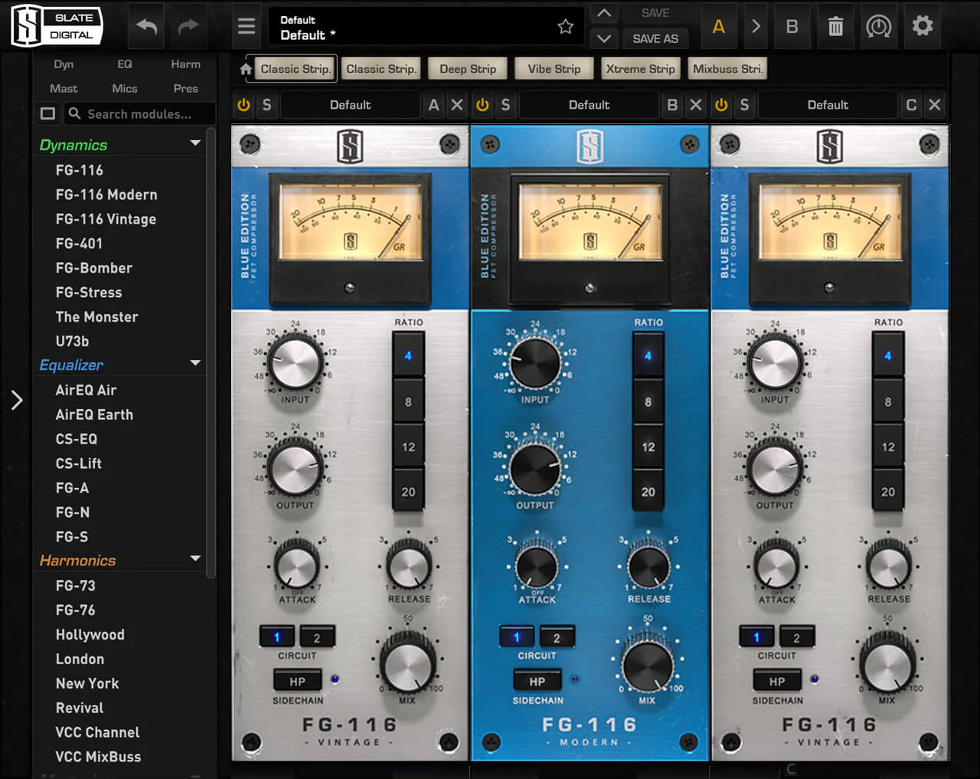Set ratio 12 on FG-116 Modern

pyautogui.click(x=648, y=447)
